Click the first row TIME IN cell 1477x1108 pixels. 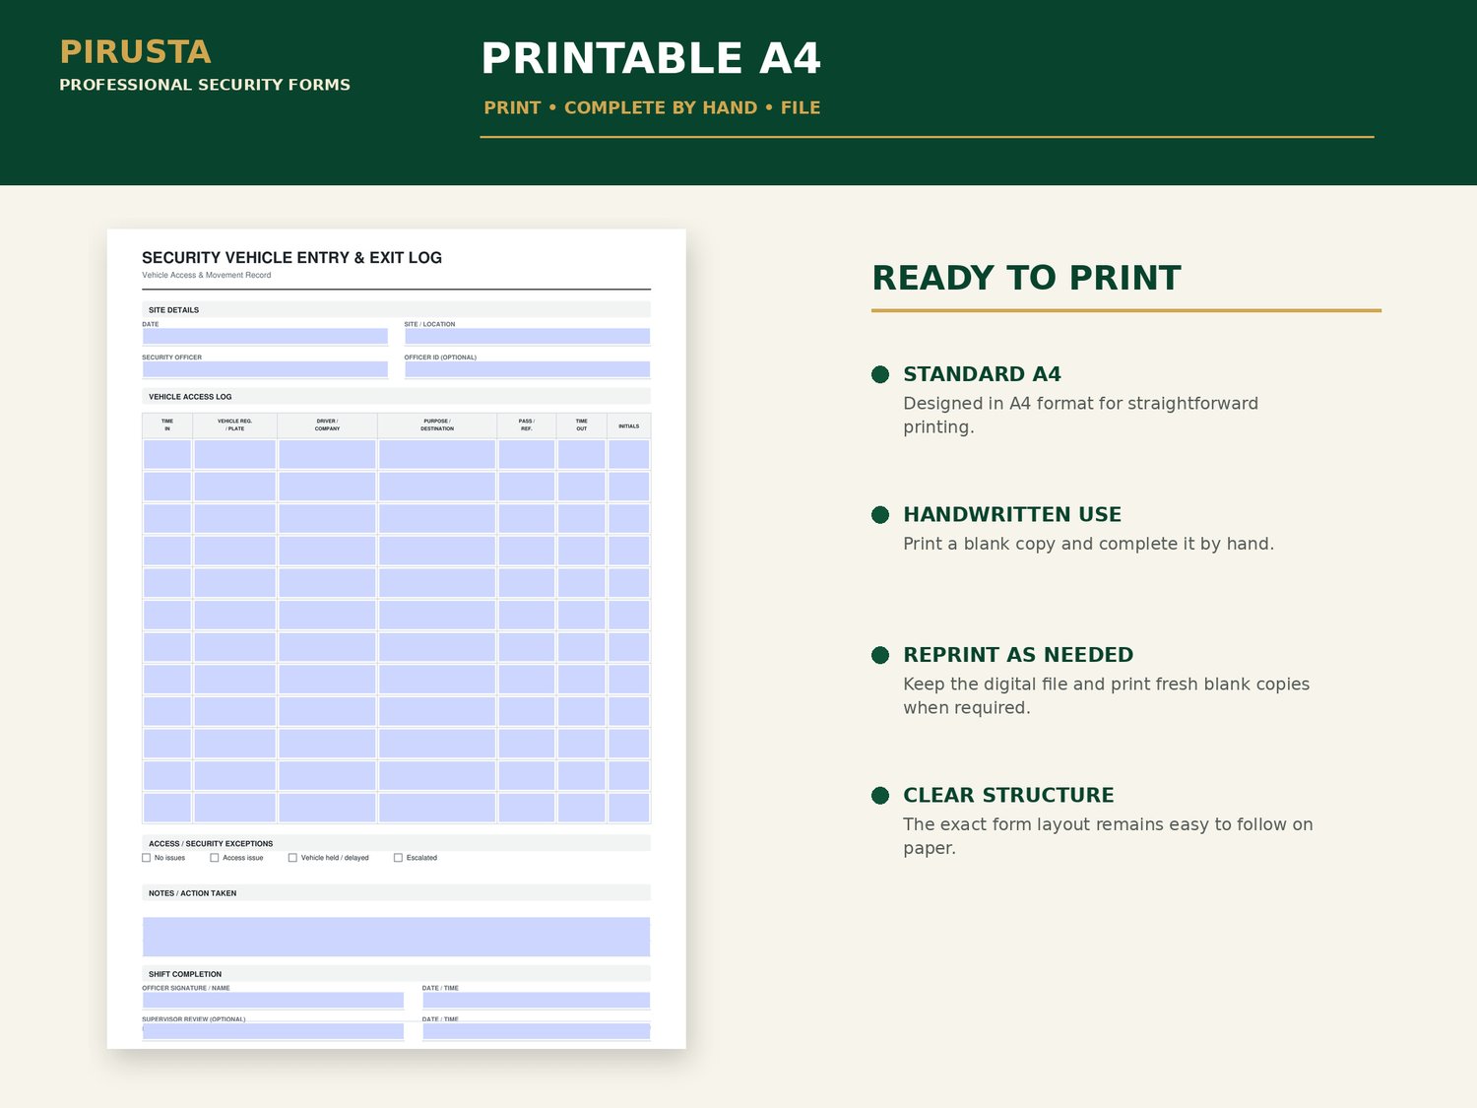tap(167, 454)
